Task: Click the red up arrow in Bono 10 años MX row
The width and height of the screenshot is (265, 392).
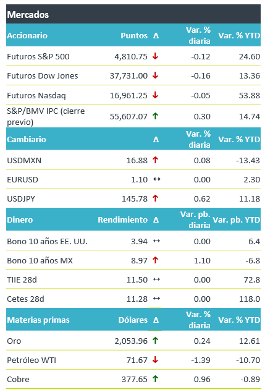Action: click(x=155, y=260)
